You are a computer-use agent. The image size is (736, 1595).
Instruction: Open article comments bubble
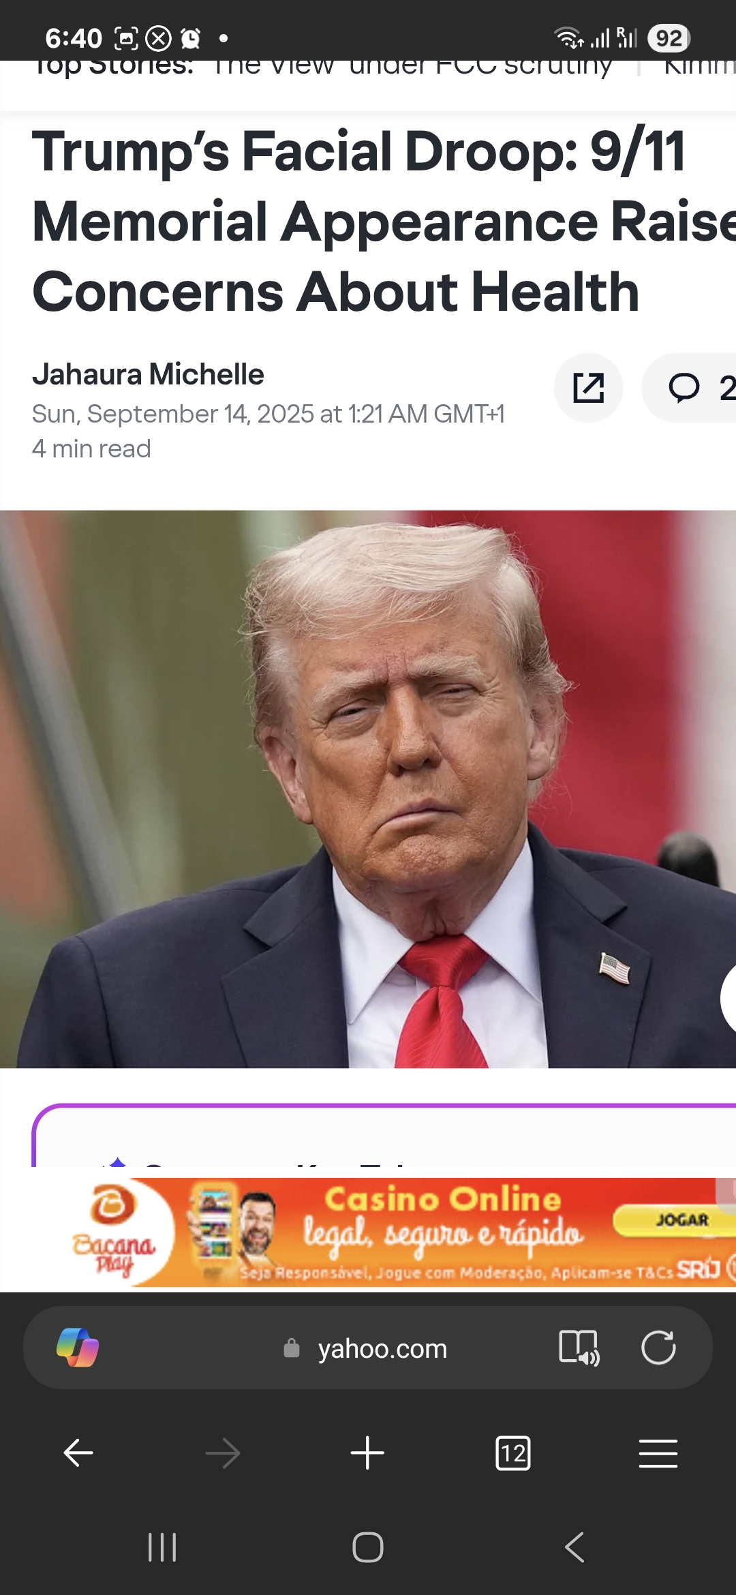click(x=688, y=388)
